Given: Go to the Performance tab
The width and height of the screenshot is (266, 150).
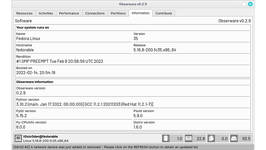Looking at the screenshot, I should pyautogui.click(x=69, y=13).
